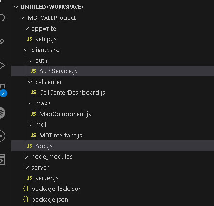Open the preview icon at activity bar bottom
Screen dimensions: 214x206
(2, 159)
